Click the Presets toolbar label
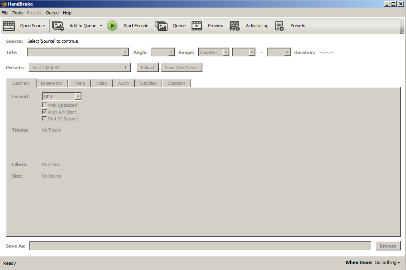Viewport: 406px width, 270px height. point(298,26)
